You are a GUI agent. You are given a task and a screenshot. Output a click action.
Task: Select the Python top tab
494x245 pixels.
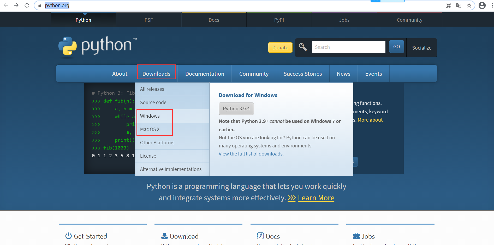pos(83,20)
